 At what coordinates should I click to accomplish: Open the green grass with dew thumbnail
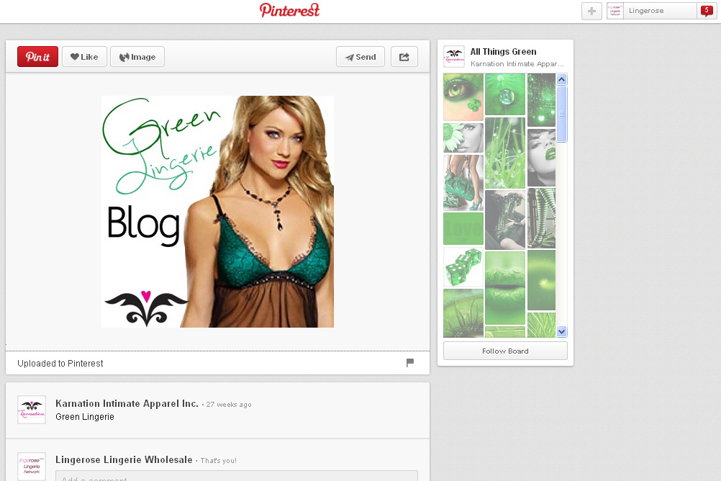[x=505, y=153]
